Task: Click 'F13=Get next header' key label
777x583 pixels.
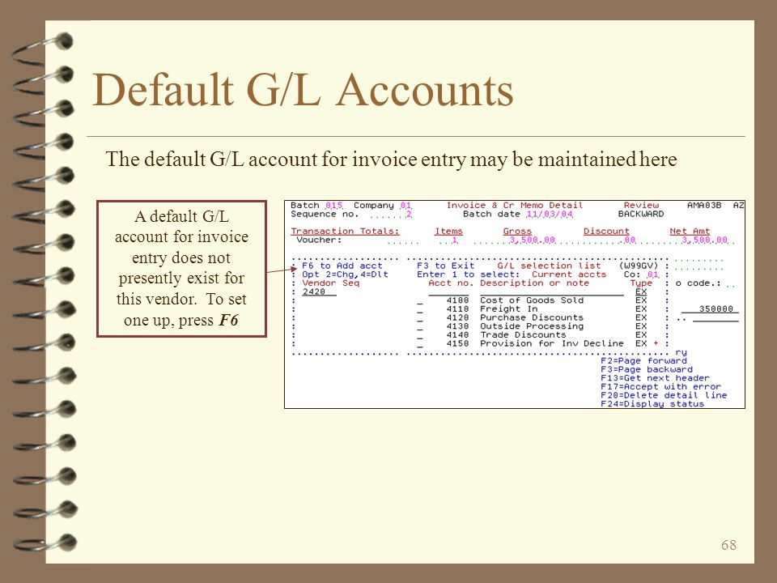Action: tap(655, 378)
